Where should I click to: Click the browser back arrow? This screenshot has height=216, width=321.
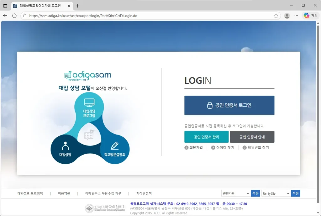[x=5, y=15]
